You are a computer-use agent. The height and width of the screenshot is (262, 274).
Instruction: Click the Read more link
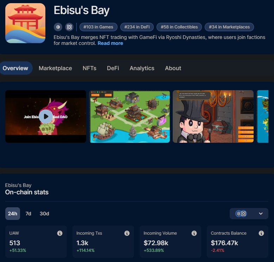coord(110,43)
